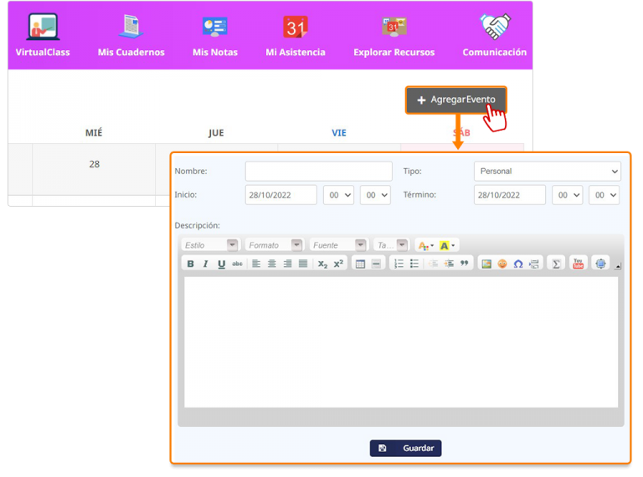The image size is (643, 477).
Task: Toggle underline formatting
Action: coord(221,264)
